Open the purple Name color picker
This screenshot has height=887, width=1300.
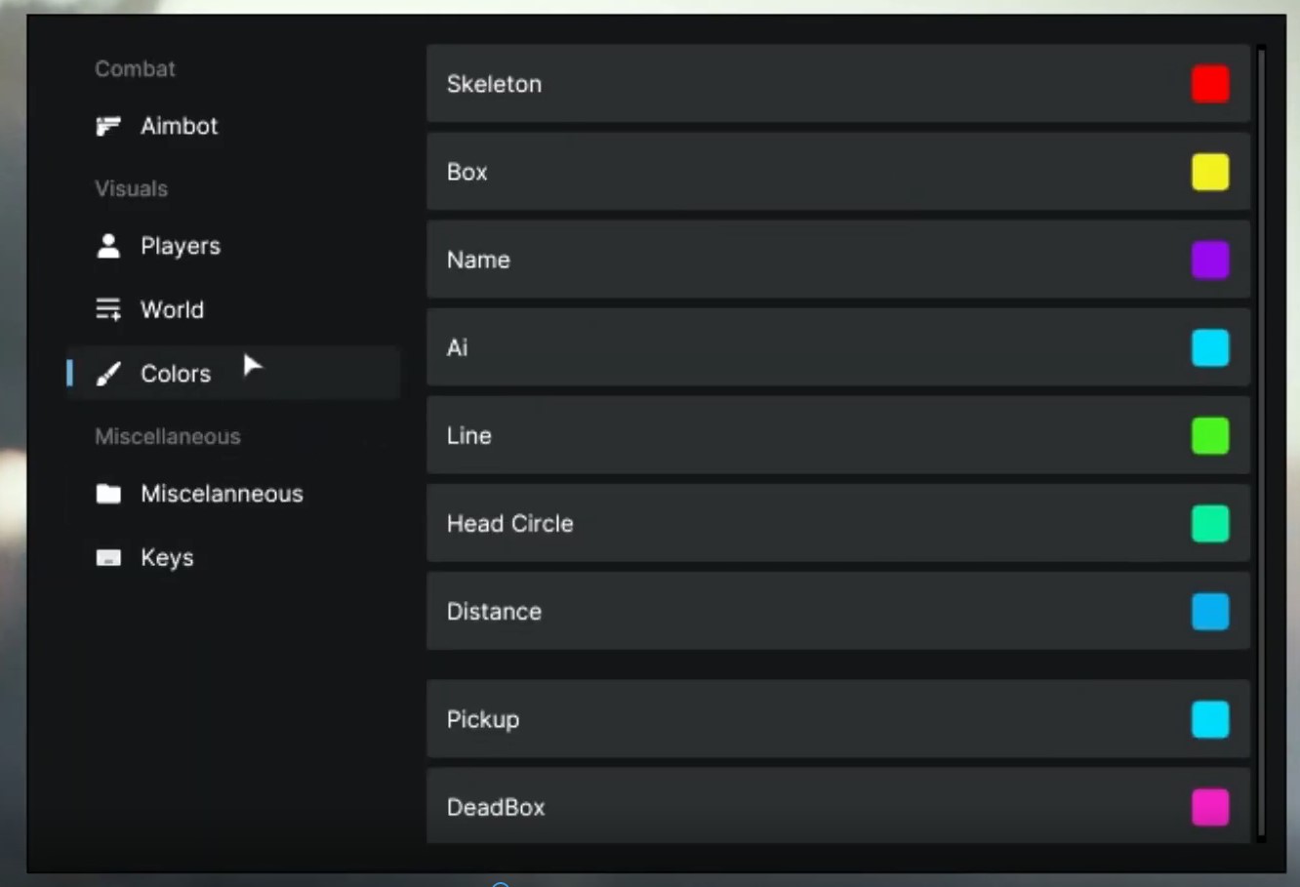1210,260
